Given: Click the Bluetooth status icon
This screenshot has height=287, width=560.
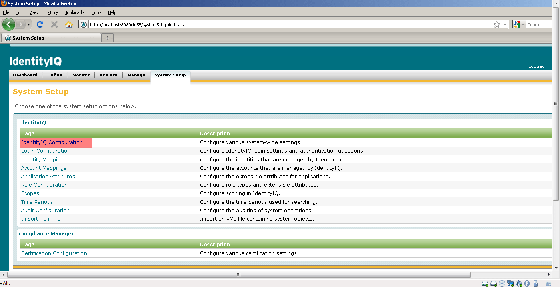Looking at the screenshot, I should click(527, 283).
